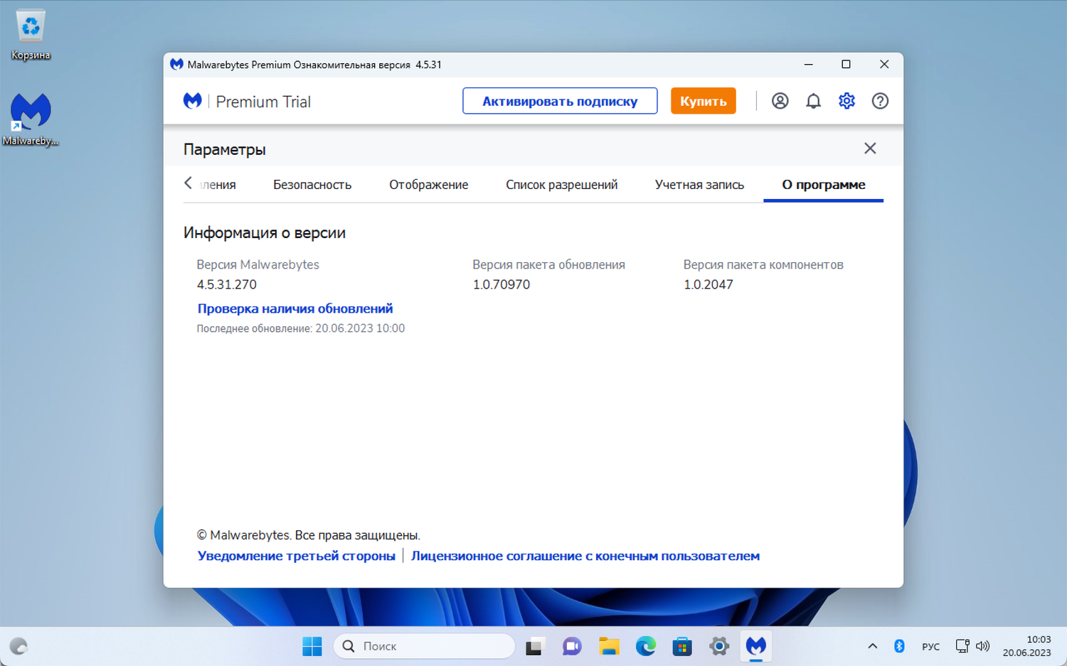
Task: Close the Параметры settings panel
Action: click(870, 149)
